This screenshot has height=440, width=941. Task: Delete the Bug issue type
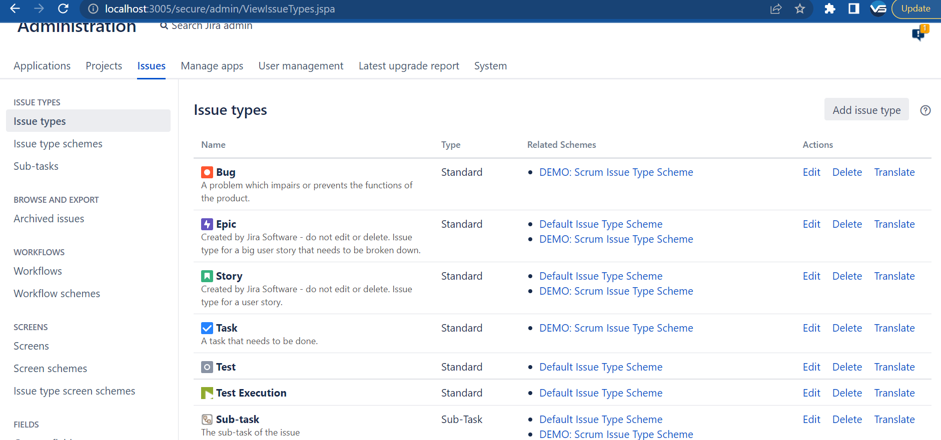tap(847, 172)
